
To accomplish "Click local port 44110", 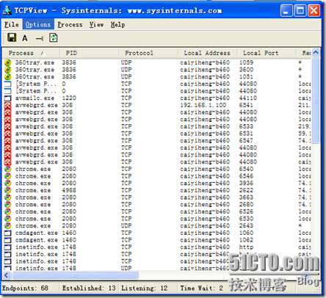I will (248, 98).
